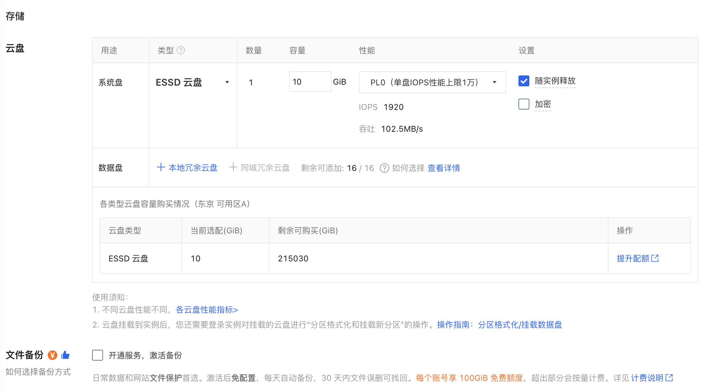Click the orange yen icon next to 文件备份
Image resolution: width=704 pixels, height=391 pixels.
[x=52, y=355]
